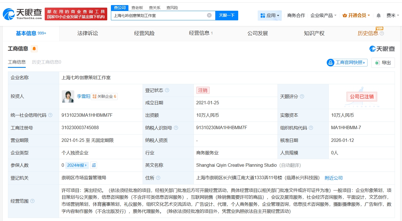The height and width of the screenshot is (221, 402).
Task: Click the orange alert bell beside 工商信息
Action: (x=34, y=49)
